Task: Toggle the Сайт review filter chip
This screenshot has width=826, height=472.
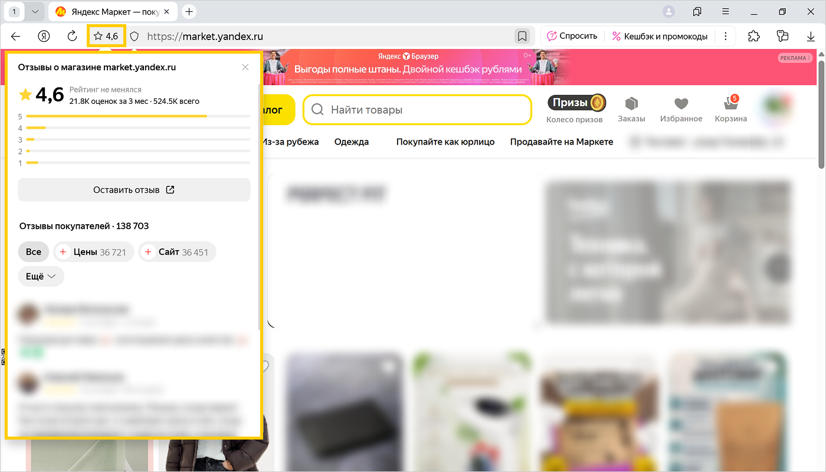Action: click(x=177, y=252)
